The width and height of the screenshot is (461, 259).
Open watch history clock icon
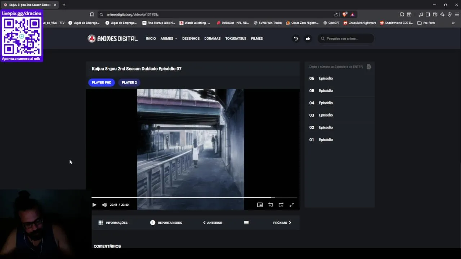[x=296, y=38]
